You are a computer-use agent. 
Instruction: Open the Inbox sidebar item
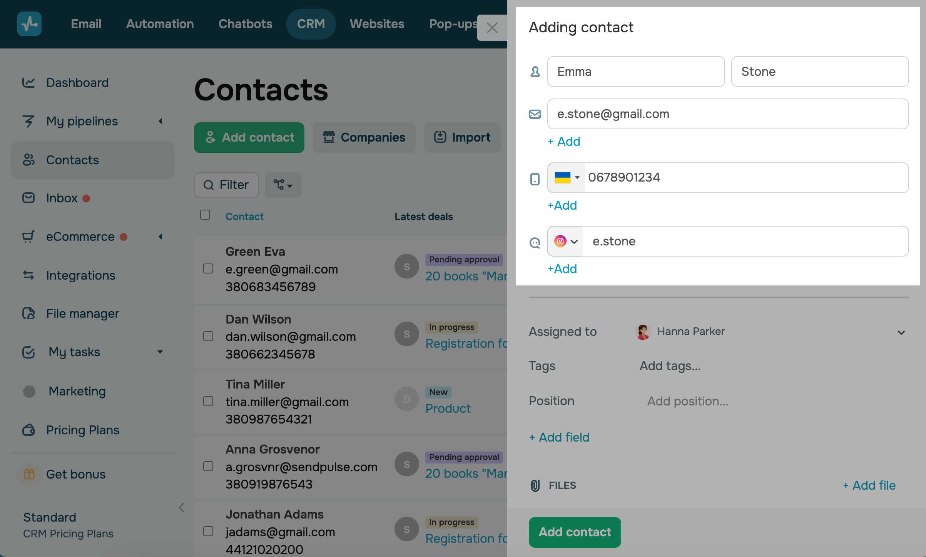point(62,198)
